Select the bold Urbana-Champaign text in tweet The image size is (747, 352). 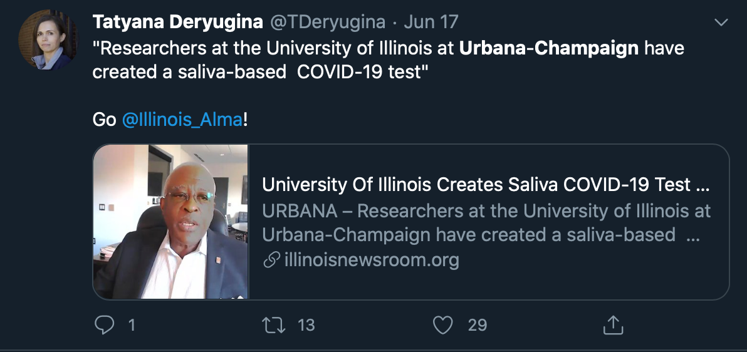tap(549, 49)
